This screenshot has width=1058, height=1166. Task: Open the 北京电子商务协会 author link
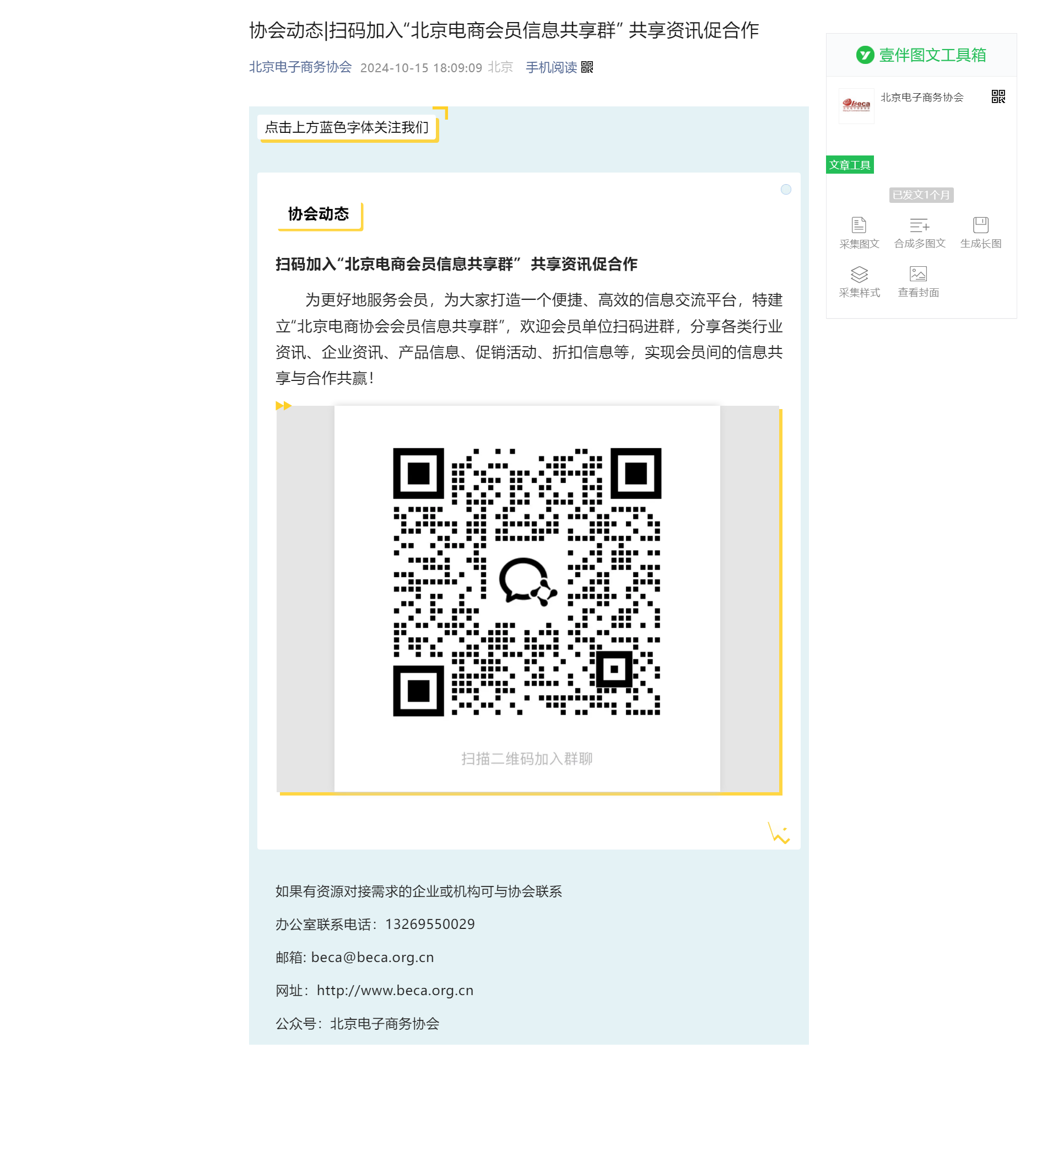(300, 67)
